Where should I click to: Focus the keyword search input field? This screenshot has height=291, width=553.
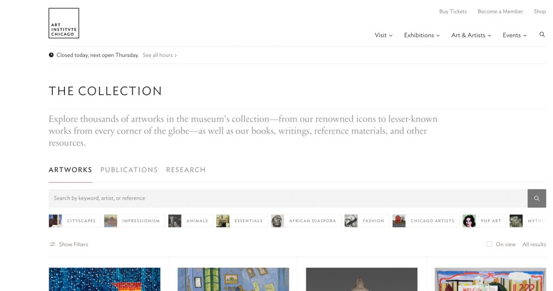(286, 198)
